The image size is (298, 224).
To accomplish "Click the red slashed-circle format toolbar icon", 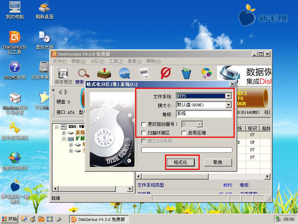I will (x=165, y=73).
